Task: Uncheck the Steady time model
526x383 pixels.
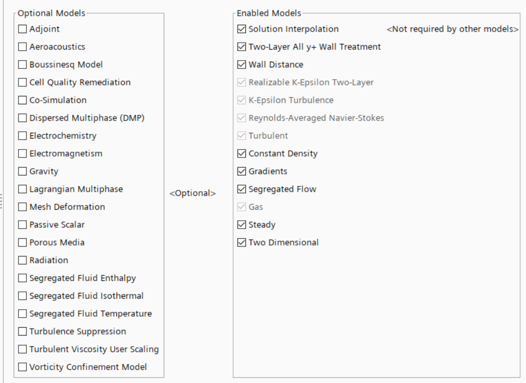Action: (x=242, y=225)
